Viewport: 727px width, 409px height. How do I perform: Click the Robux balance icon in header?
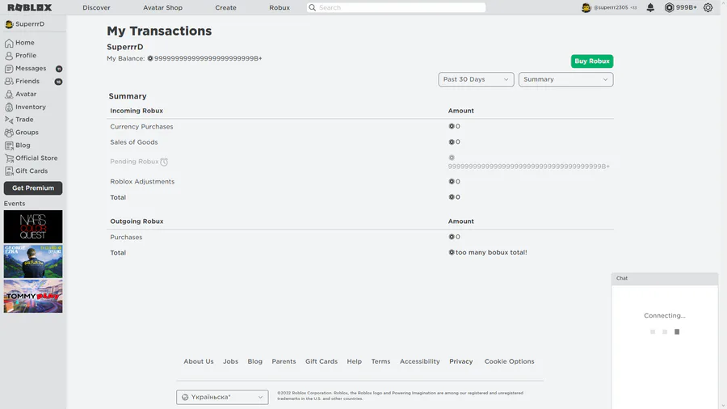[669, 7]
